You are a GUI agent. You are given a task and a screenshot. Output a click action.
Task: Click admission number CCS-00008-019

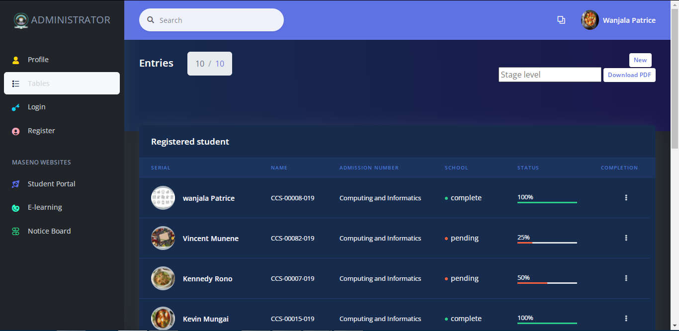tap(292, 198)
